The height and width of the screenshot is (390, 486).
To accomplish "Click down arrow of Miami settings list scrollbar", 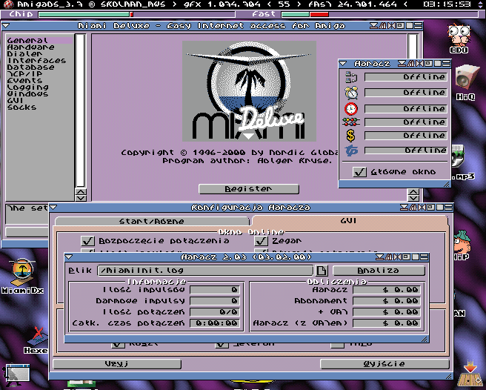I will pyautogui.click(x=81, y=198).
